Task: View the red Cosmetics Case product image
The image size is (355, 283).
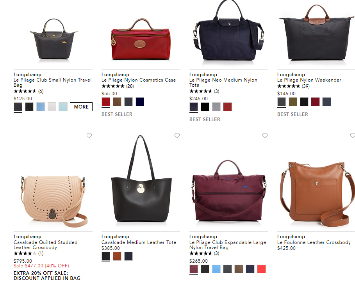Action: tap(141, 40)
